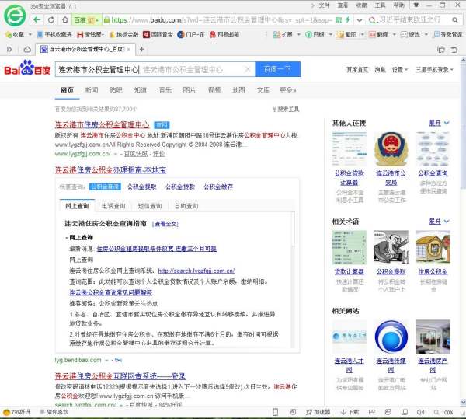Click the mobile phone icon in status bar

pos(275,412)
